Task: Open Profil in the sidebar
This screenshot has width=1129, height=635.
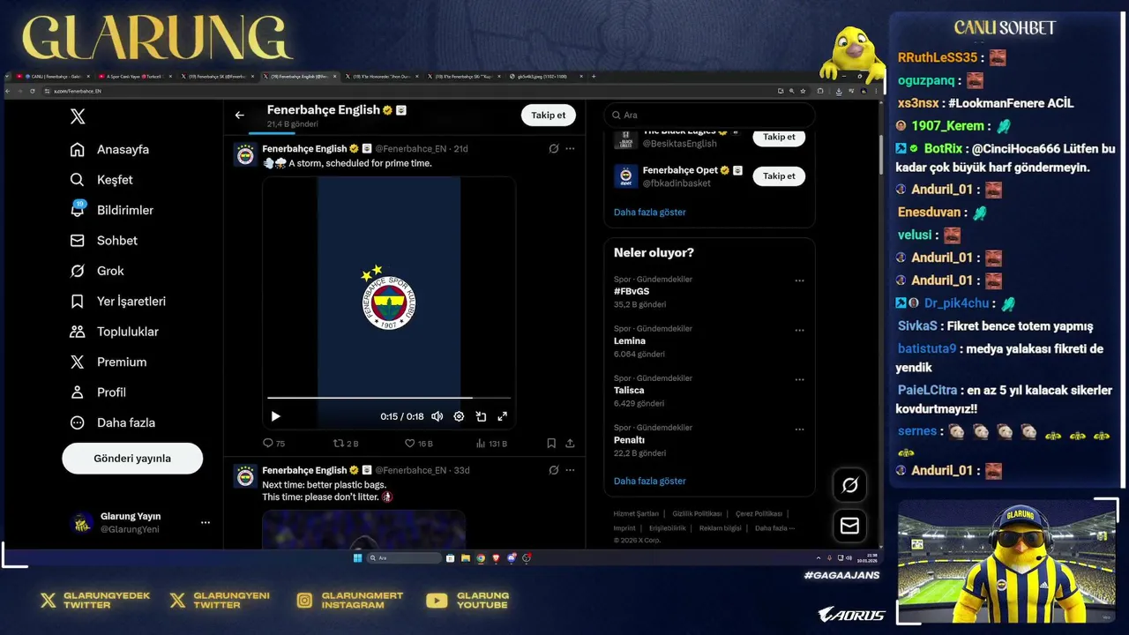Action: 98,392
